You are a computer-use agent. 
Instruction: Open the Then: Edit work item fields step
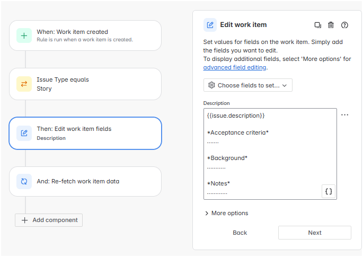[93, 132]
